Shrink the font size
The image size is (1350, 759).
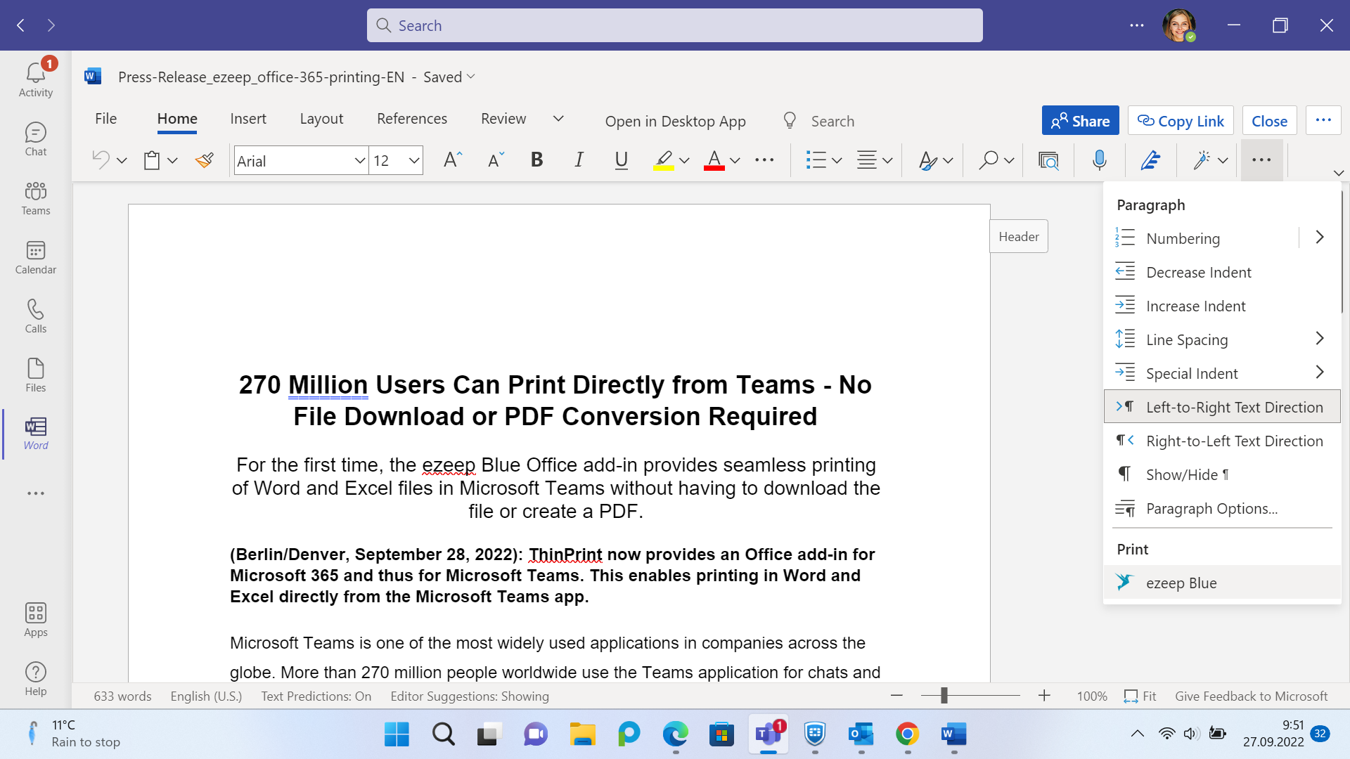496,160
